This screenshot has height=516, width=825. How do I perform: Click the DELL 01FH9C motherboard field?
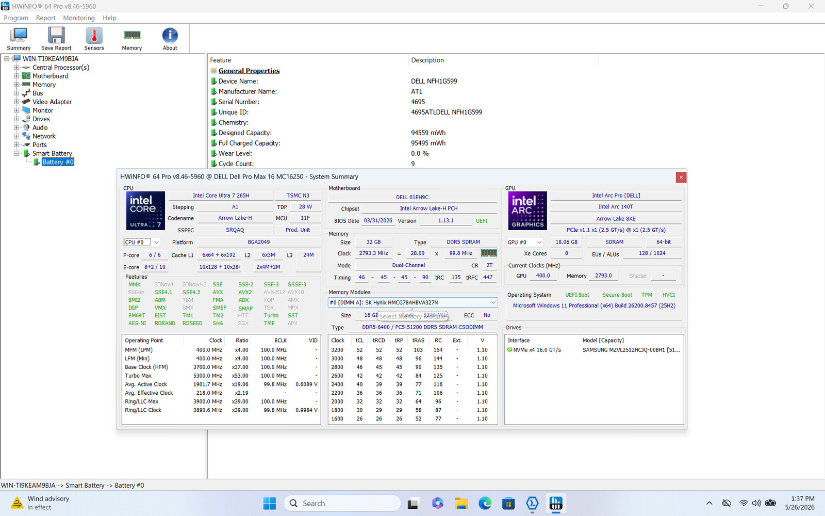click(412, 197)
